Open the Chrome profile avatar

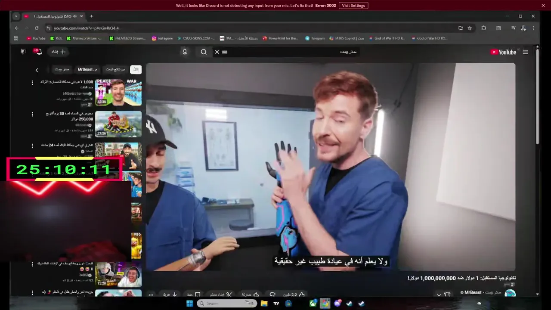pyautogui.click(x=523, y=28)
